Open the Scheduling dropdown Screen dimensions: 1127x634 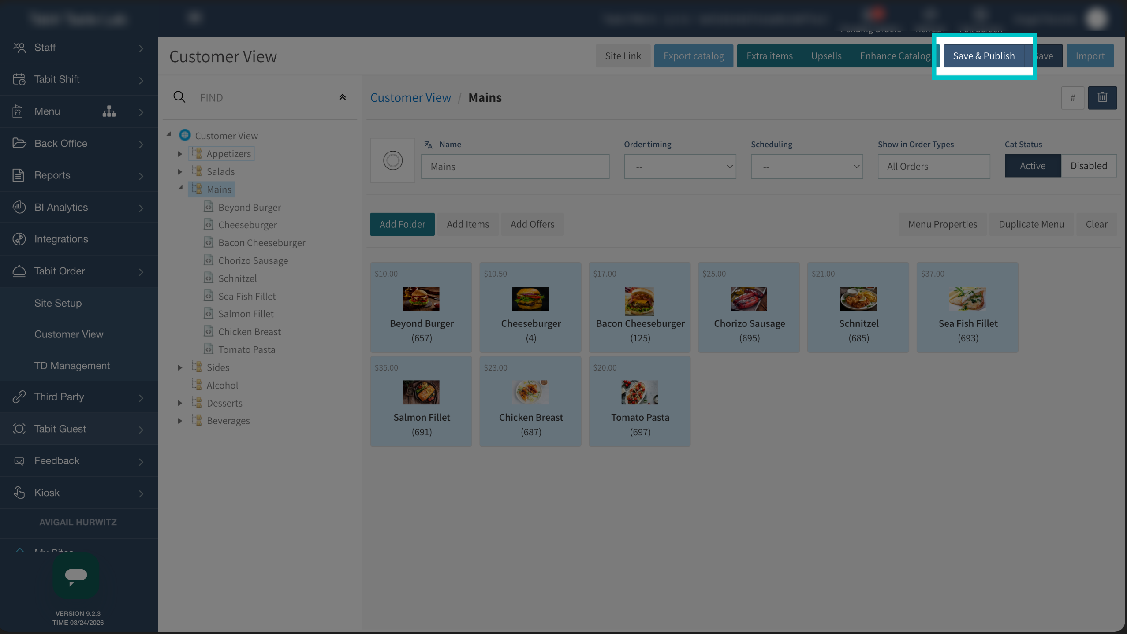click(806, 167)
